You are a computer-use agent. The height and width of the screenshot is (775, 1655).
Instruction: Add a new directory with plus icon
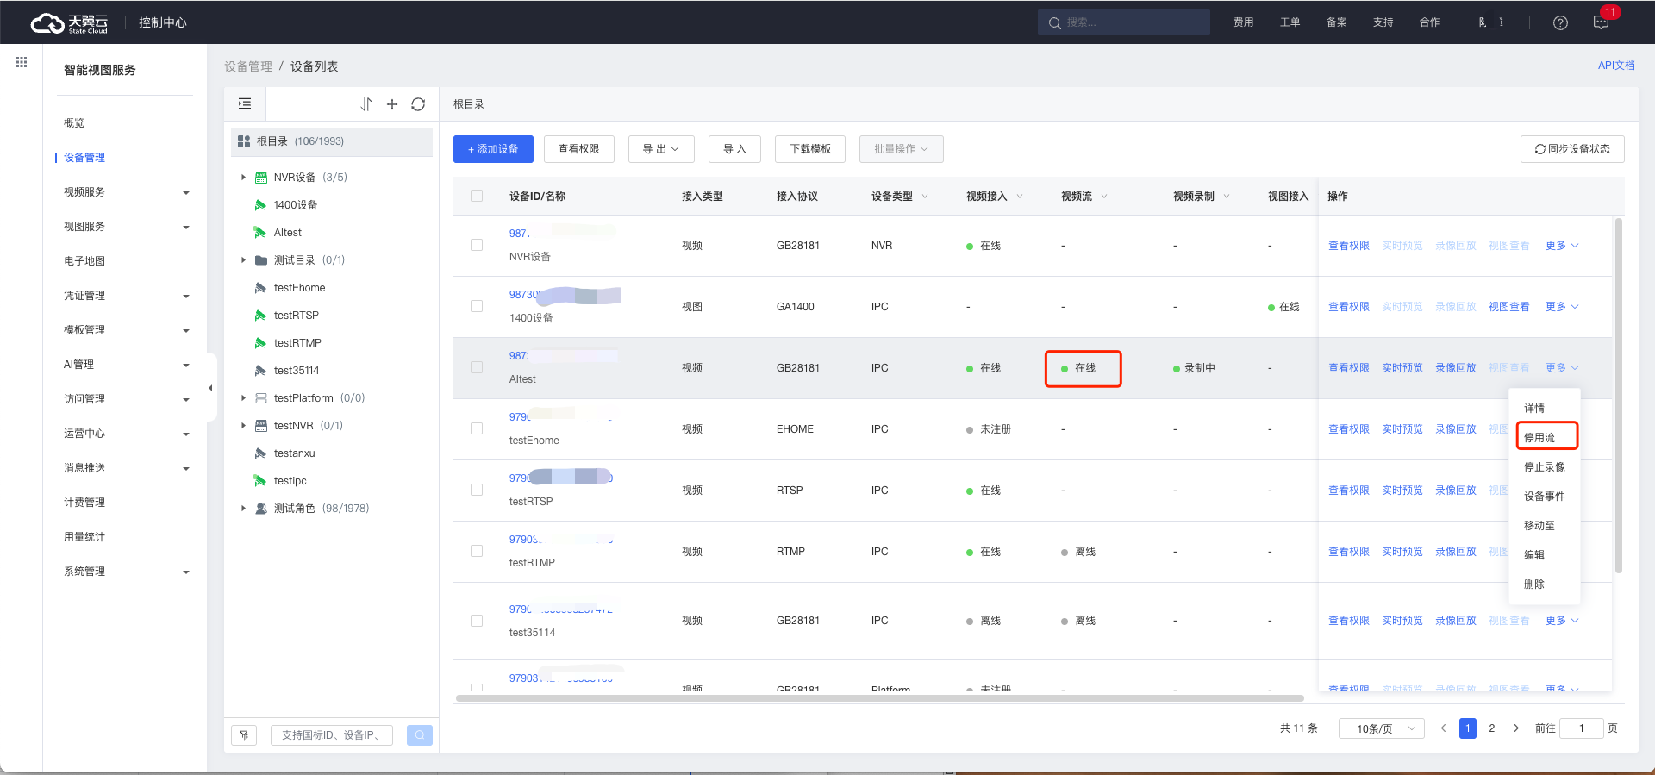tap(392, 104)
